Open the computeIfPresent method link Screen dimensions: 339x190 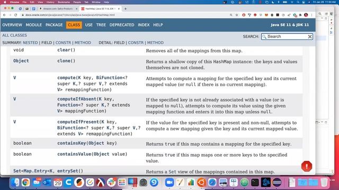(x=78, y=122)
